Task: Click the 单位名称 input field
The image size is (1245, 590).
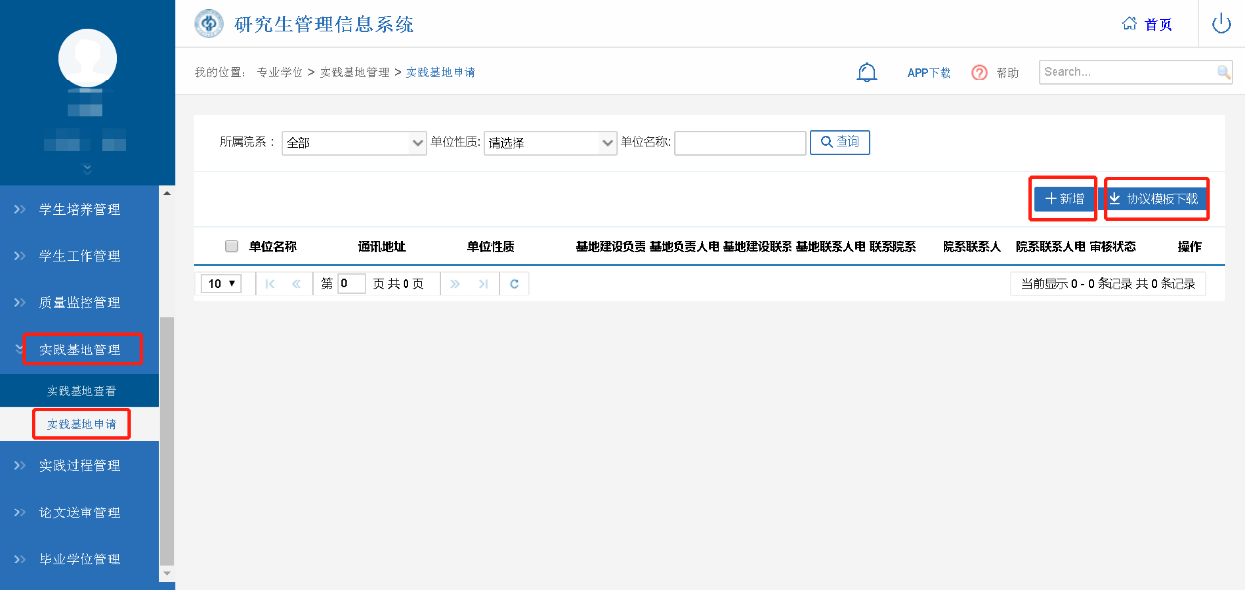Action: [739, 143]
